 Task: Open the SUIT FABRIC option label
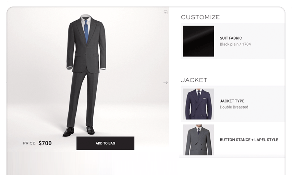click(231, 38)
